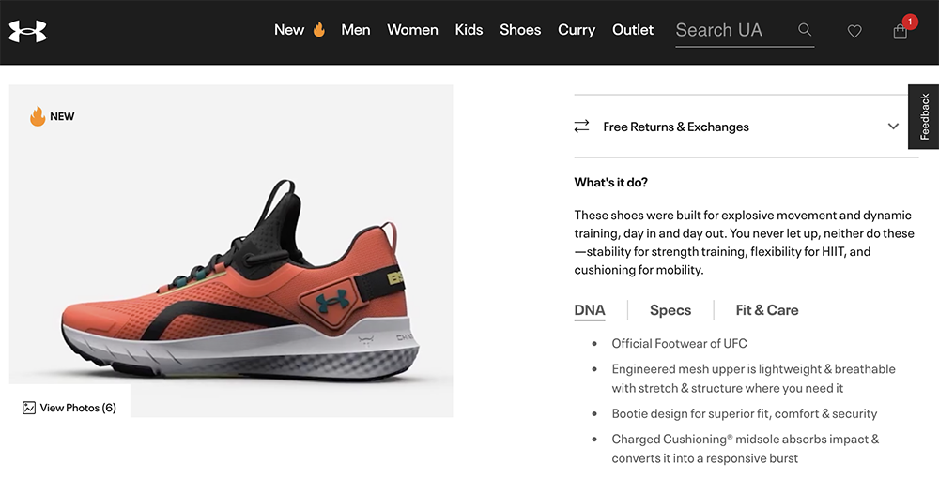Click the Search UA input field
This screenshot has height=477, width=939.
(x=731, y=30)
